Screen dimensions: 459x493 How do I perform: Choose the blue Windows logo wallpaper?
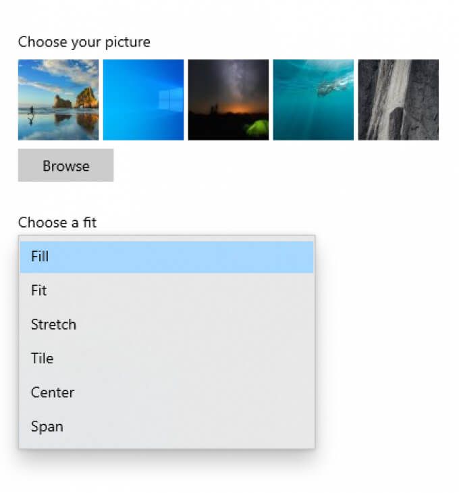[x=143, y=100]
